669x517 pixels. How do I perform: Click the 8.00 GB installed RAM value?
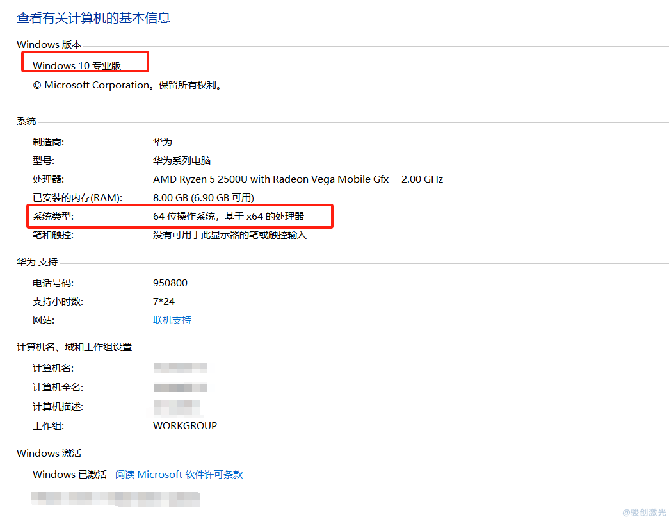click(204, 198)
